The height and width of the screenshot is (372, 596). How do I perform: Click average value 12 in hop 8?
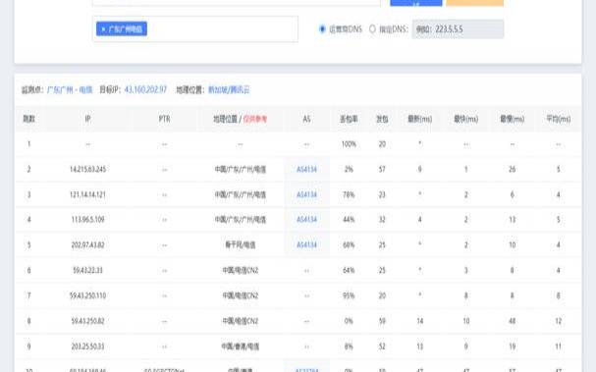(x=559, y=321)
